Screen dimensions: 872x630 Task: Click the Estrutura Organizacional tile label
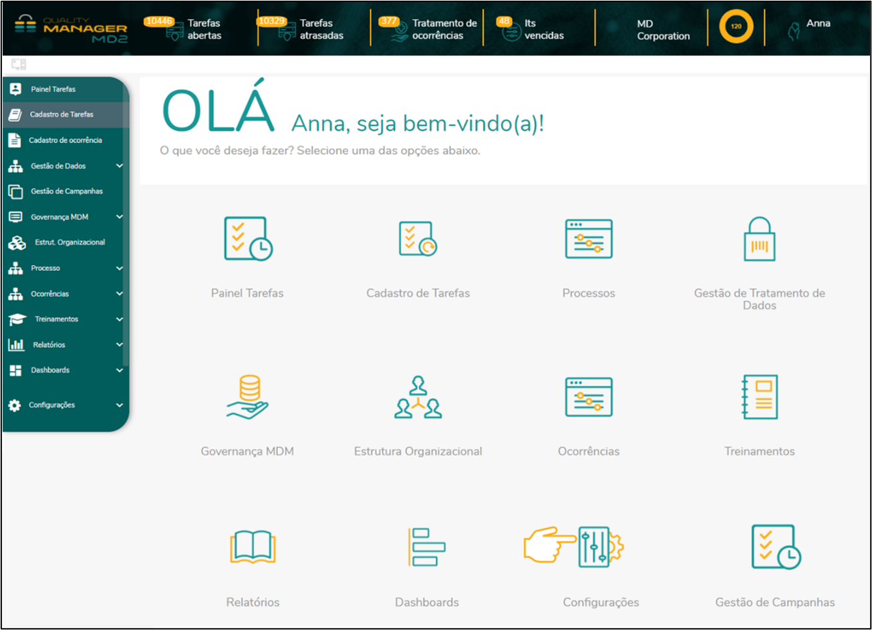coord(418,451)
